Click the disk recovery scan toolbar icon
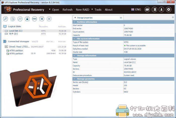 point(13,19)
